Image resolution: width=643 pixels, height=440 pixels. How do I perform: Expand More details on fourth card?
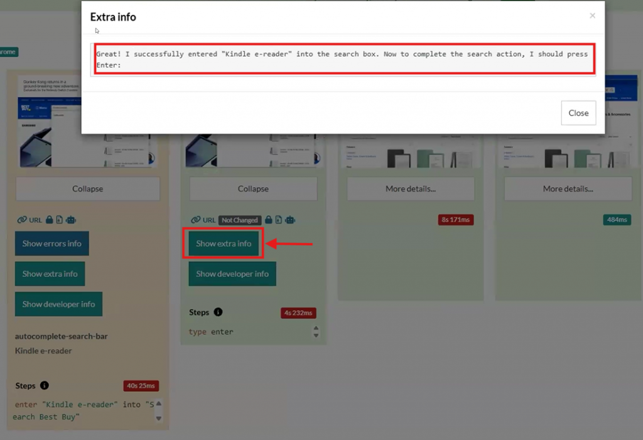point(568,188)
